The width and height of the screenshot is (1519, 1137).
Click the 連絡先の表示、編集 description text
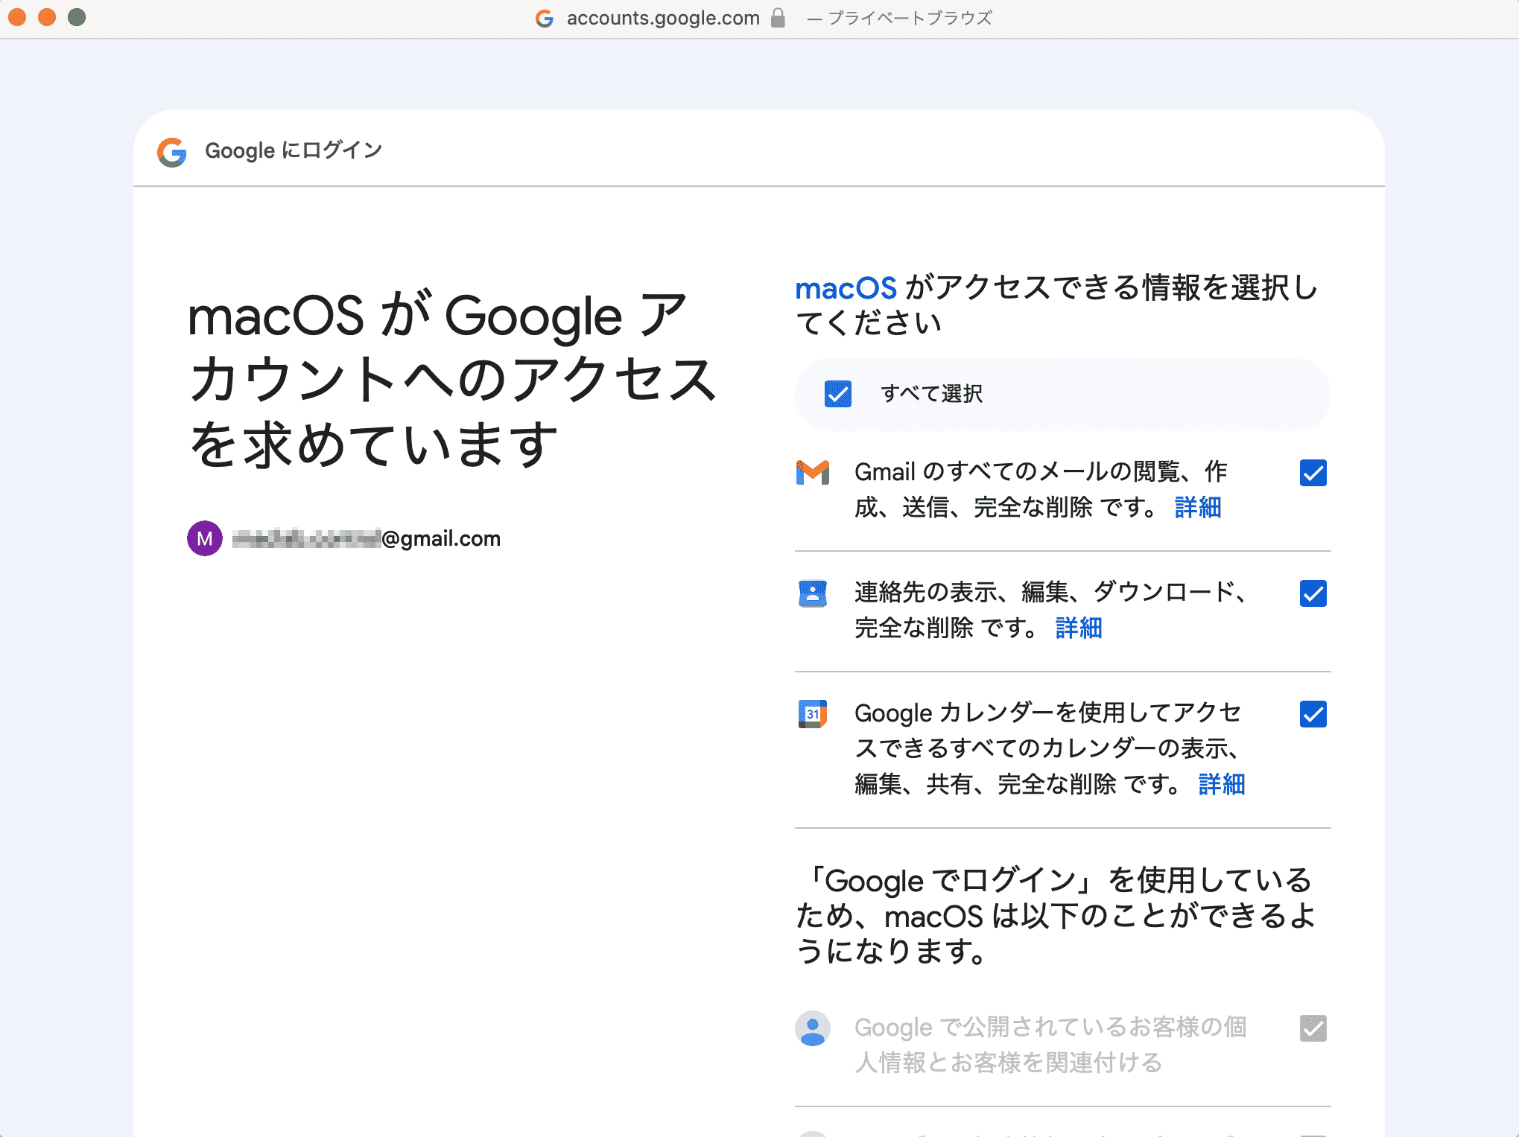coord(1051,611)
